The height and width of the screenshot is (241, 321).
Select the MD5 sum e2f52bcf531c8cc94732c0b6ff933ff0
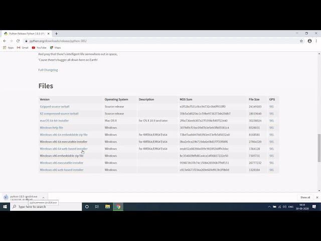[203, 106]
